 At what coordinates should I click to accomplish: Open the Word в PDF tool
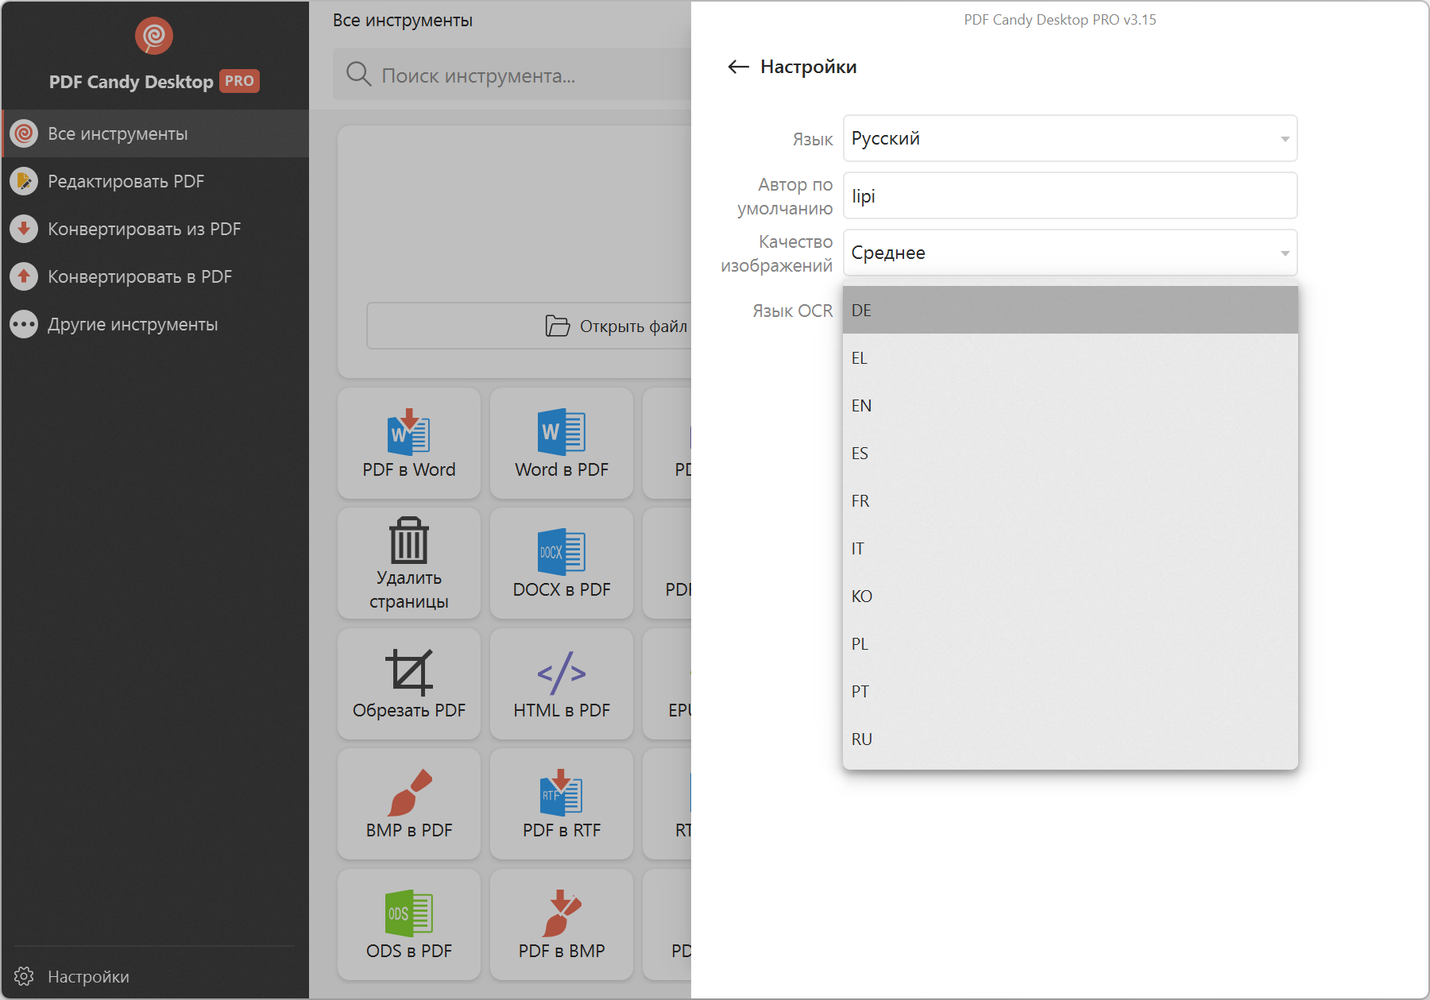(562, 443)
